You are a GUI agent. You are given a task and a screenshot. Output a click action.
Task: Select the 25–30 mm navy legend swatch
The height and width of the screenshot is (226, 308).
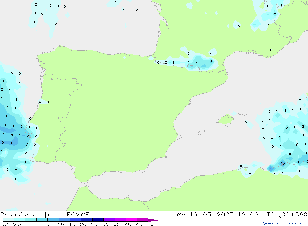pyautogui.click(x=98, y=220)
